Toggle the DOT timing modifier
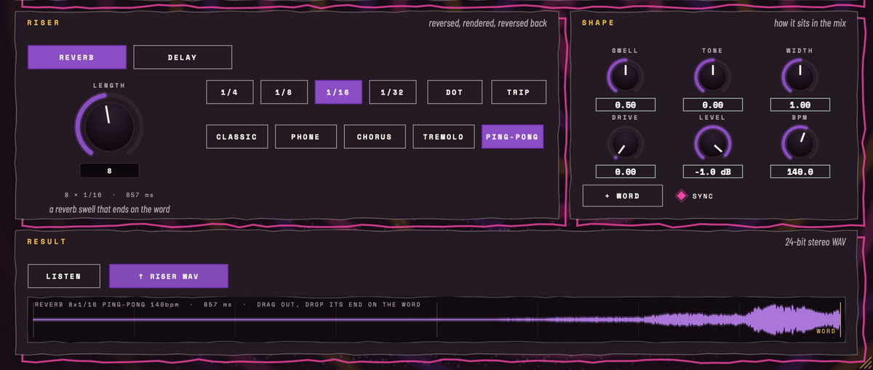 tap(455, 92)
